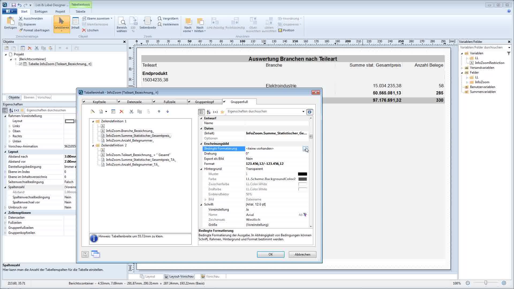Click the OK button
The height and width of the screenshot is (289, 514).
tap(271, 254)
